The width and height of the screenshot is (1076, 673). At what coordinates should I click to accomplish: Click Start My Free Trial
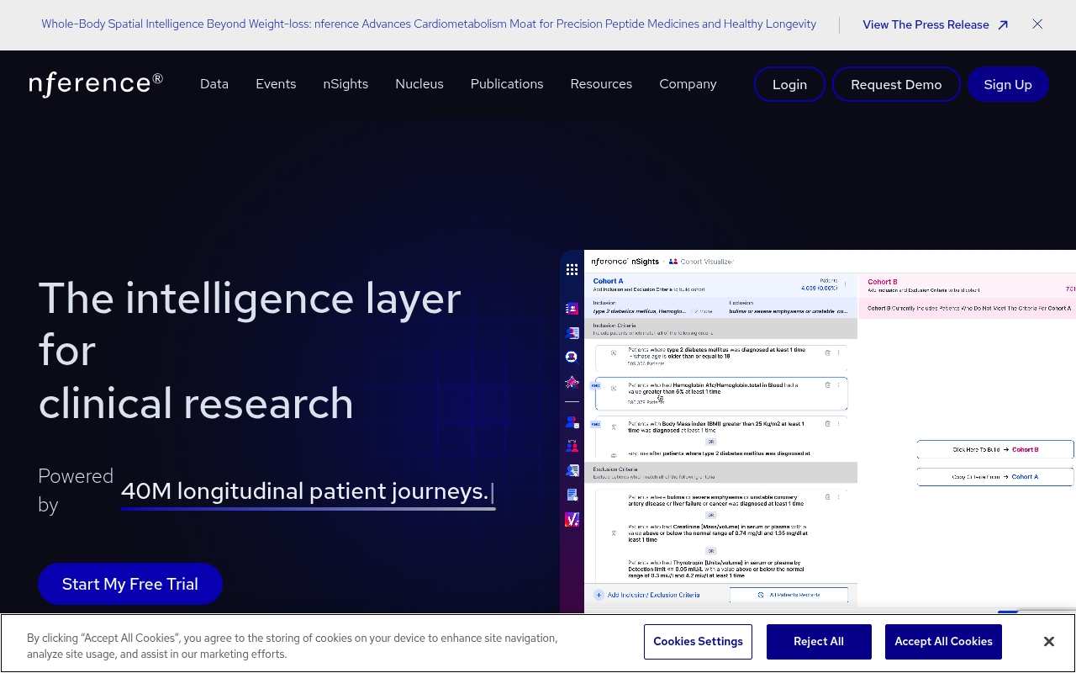tap(130, 584)
